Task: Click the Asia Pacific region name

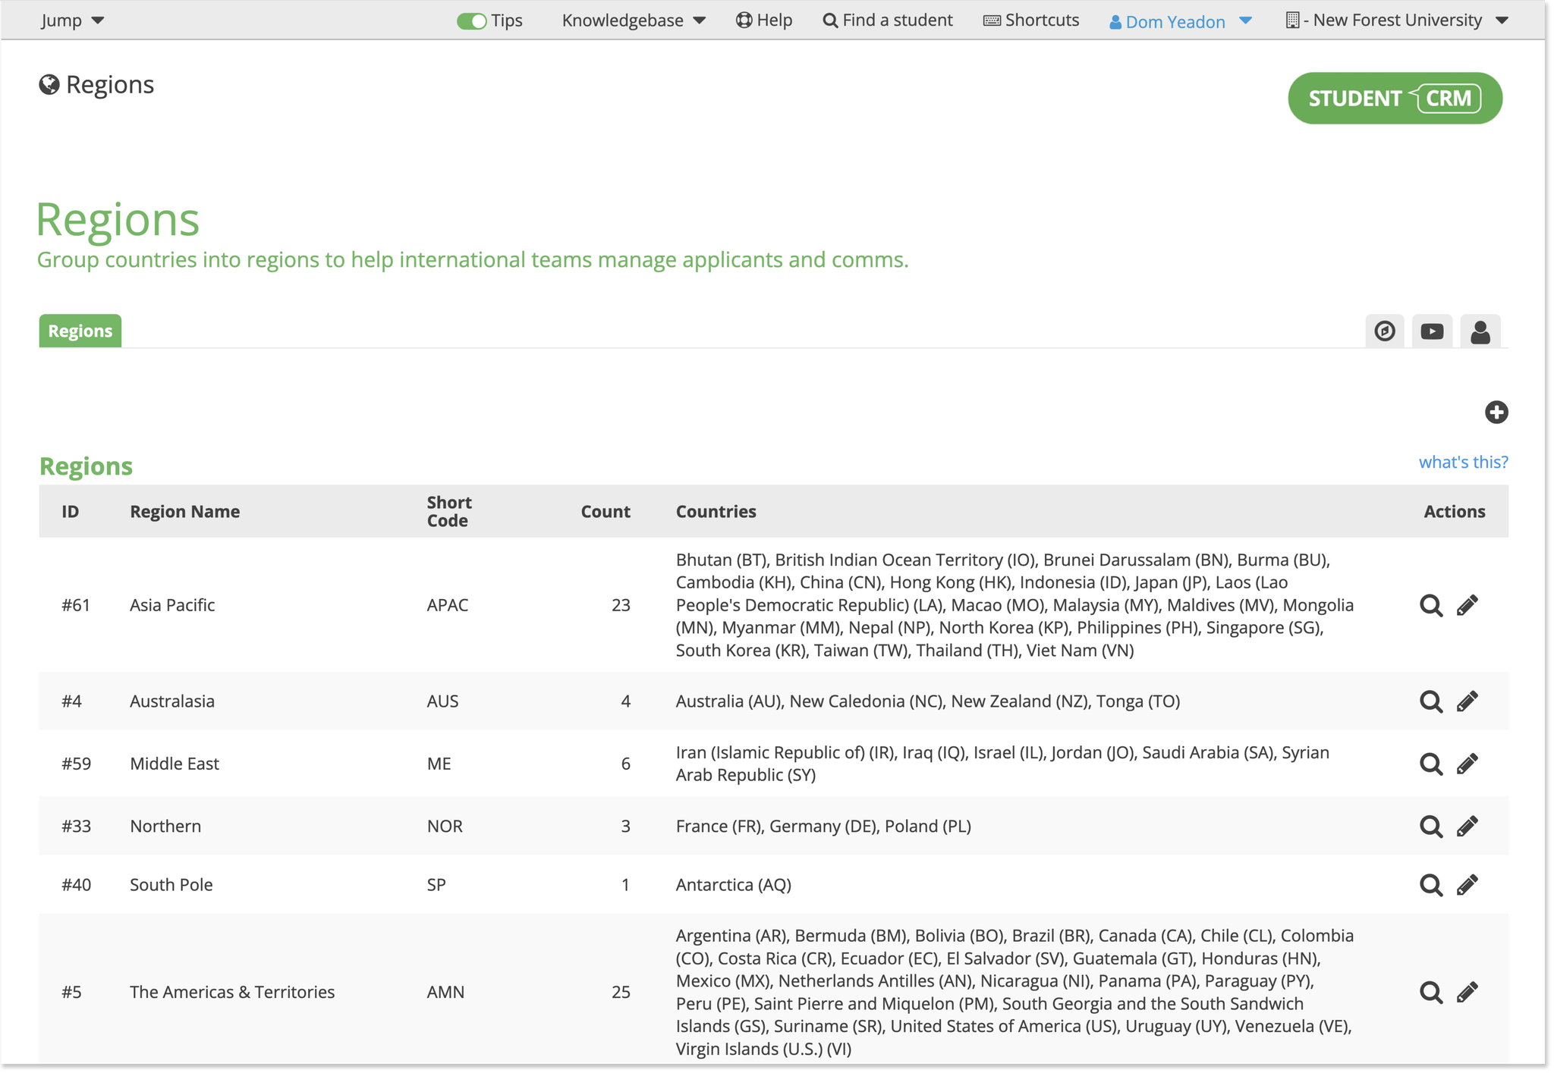Action: pyautogui.click(x=172, y=605)
